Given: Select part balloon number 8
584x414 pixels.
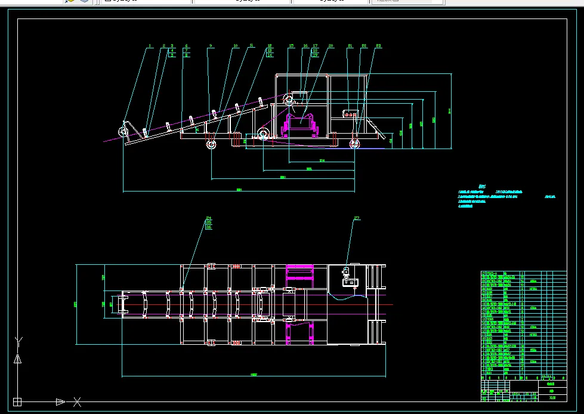Looking at the screenshot, I should coord(187,55).
